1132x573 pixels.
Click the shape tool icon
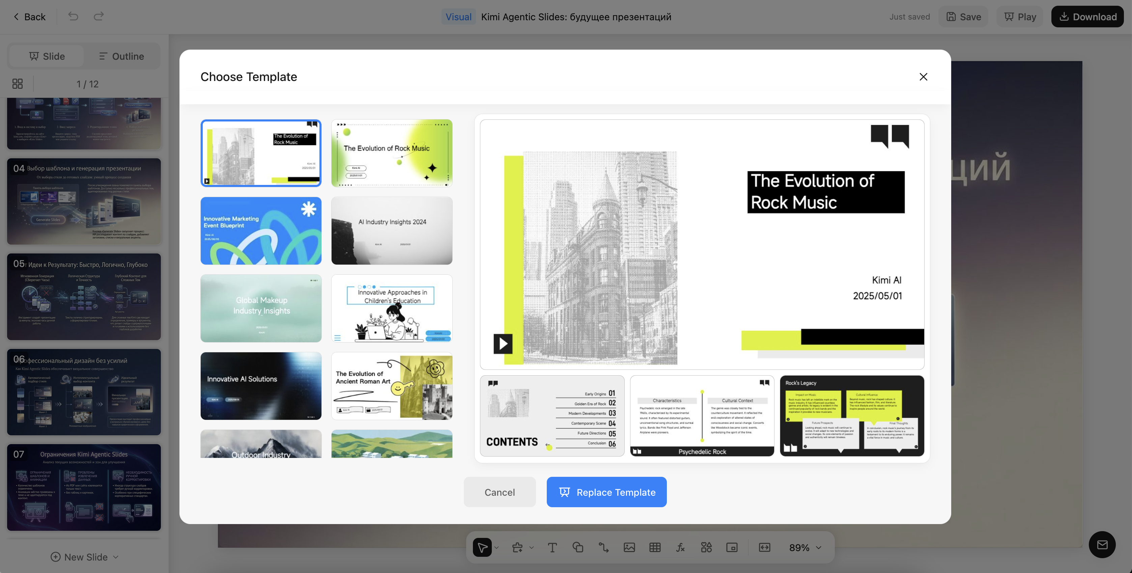578,547
